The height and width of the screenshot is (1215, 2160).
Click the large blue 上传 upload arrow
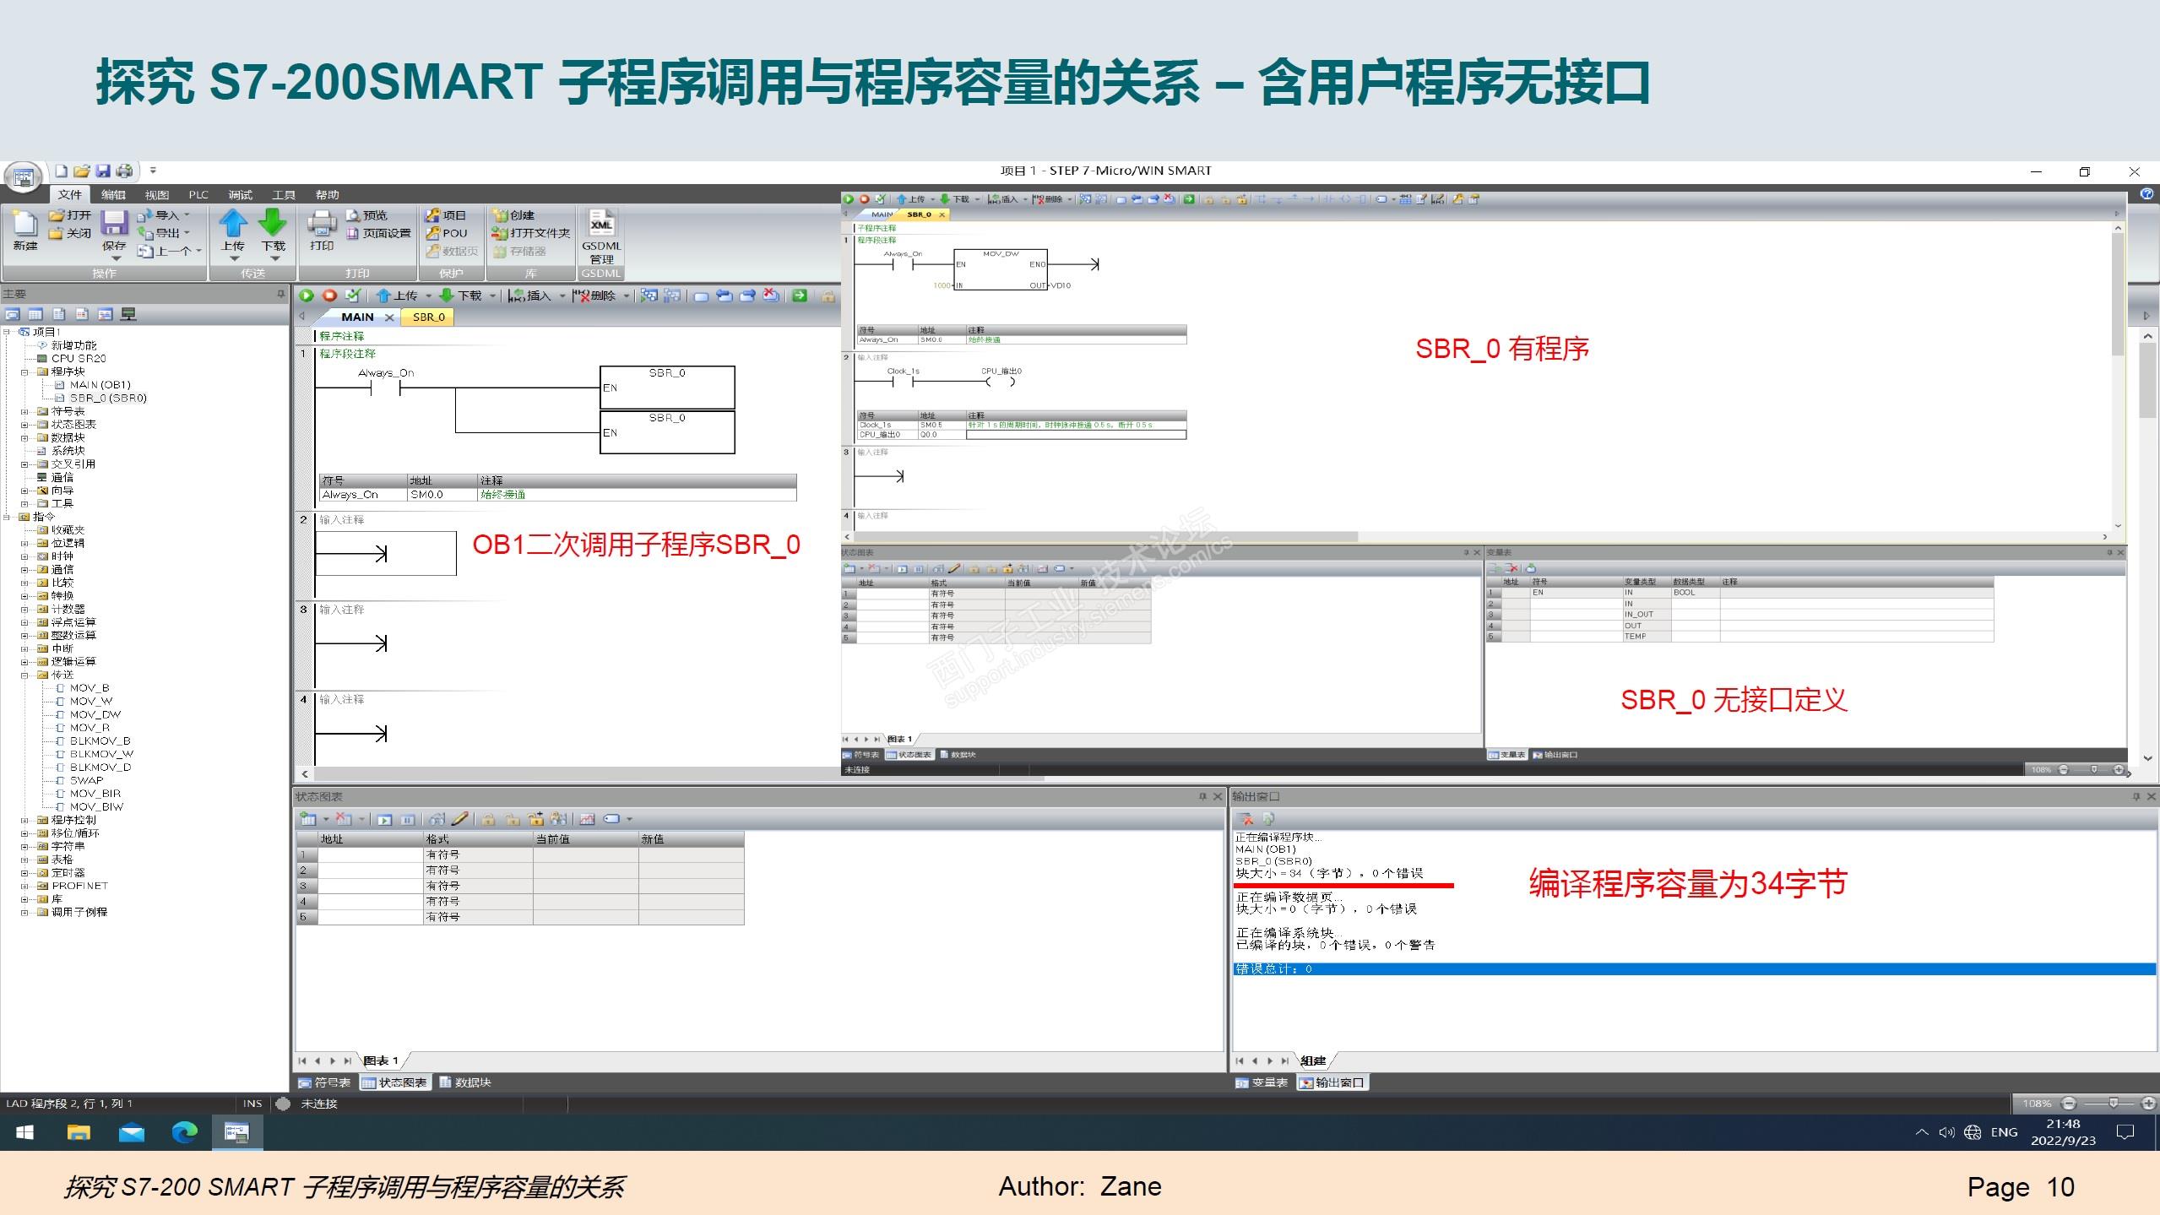232,224
